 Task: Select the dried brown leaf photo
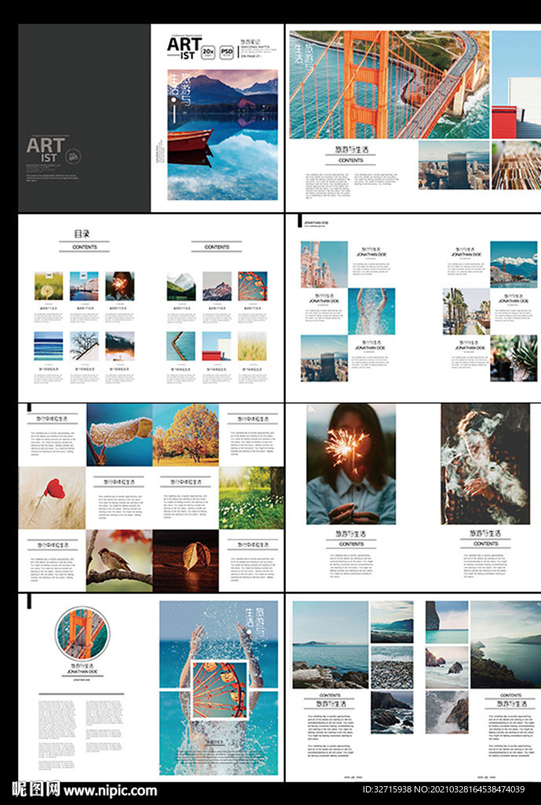pos(185,561)
